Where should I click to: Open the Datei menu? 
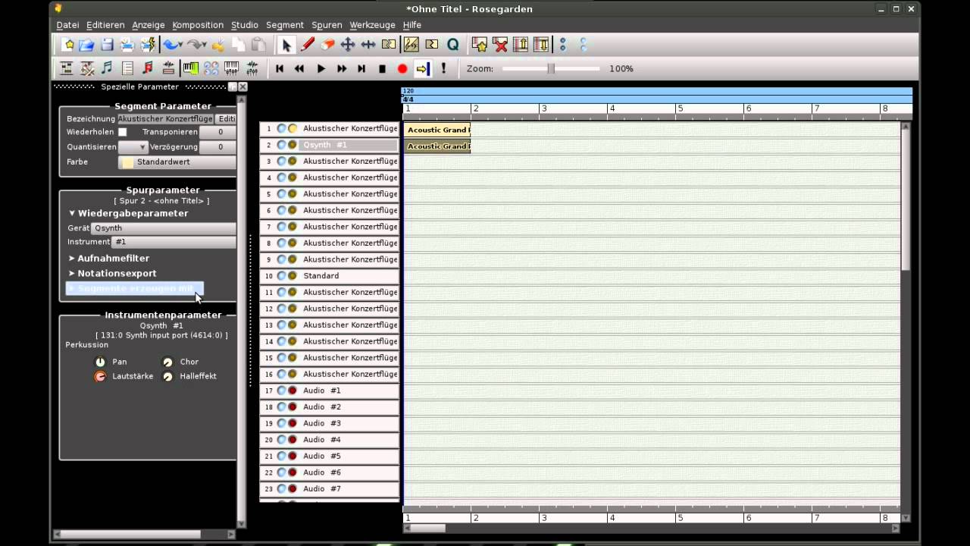67,25
